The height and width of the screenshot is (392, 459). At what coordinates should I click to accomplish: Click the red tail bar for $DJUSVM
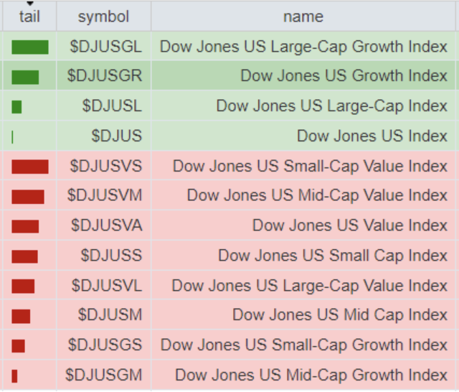(x=28, y=197)
